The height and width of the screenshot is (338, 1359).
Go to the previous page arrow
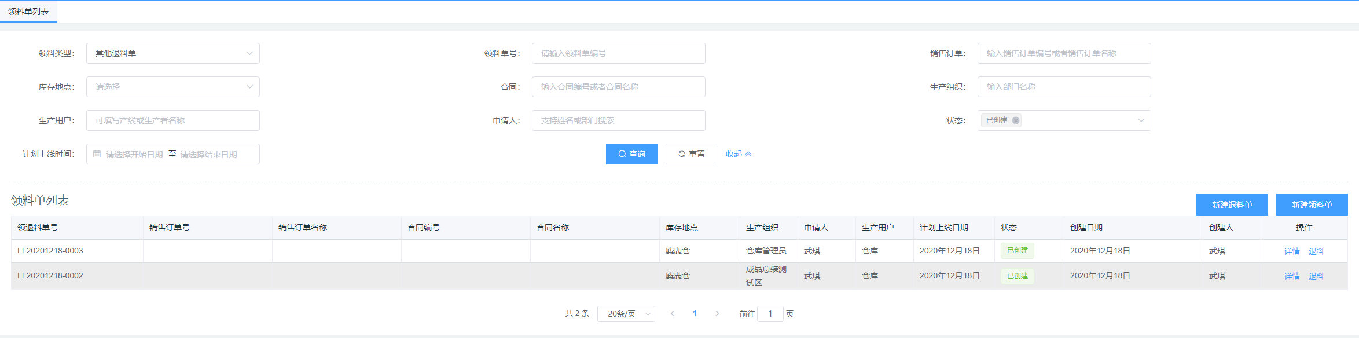coord(672,314)
